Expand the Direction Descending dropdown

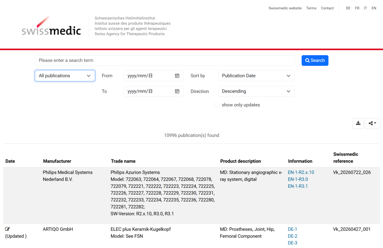point(256,91)
